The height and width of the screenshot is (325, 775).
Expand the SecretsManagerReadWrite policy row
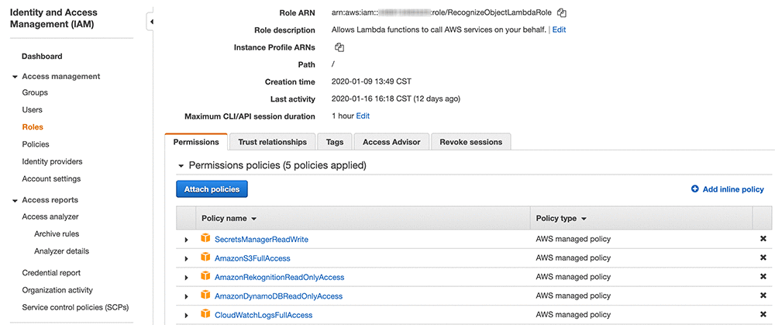(186, 240)
